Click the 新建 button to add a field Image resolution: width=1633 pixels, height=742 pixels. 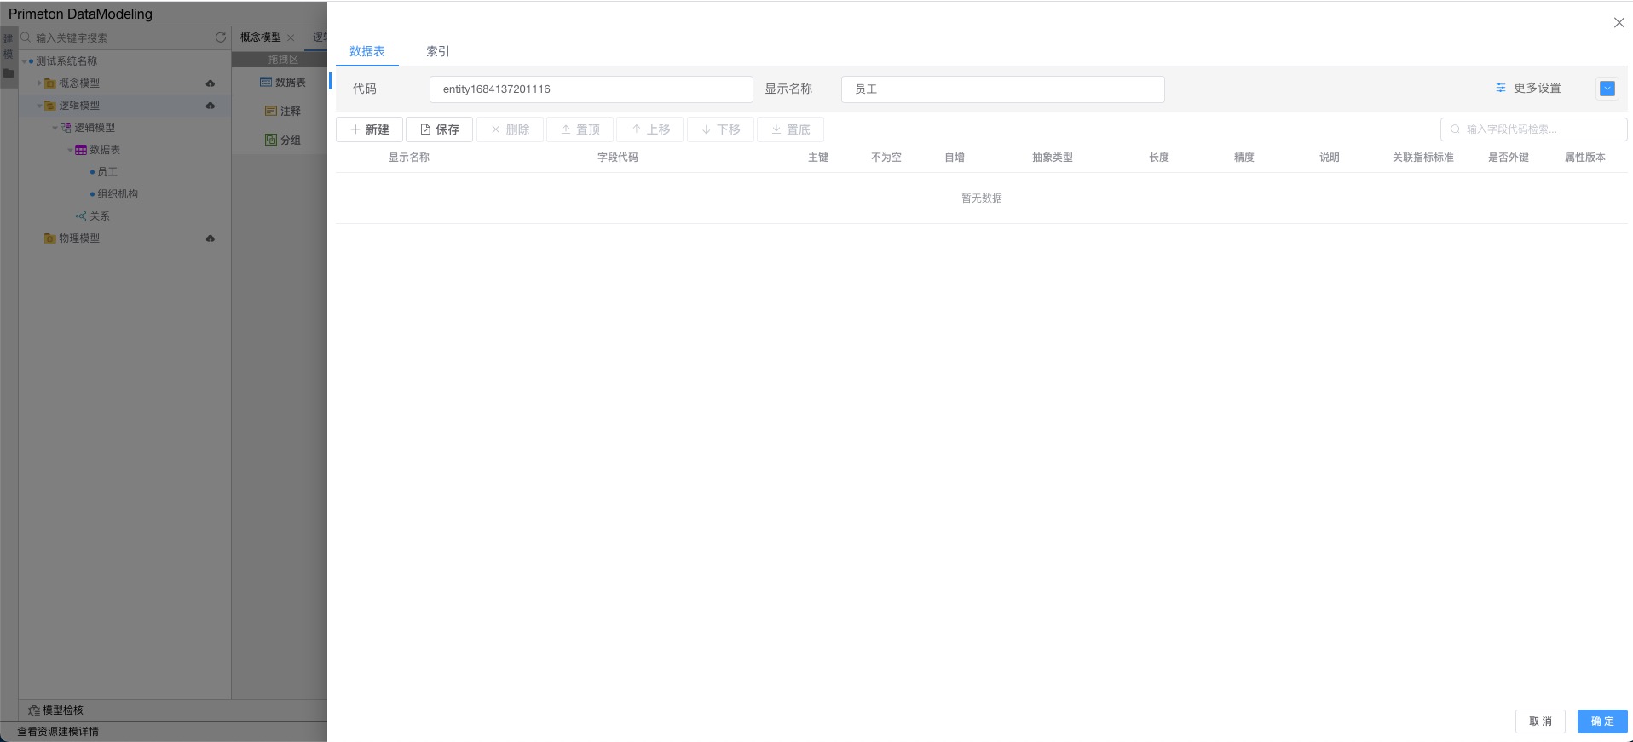(x=370, y=129)
